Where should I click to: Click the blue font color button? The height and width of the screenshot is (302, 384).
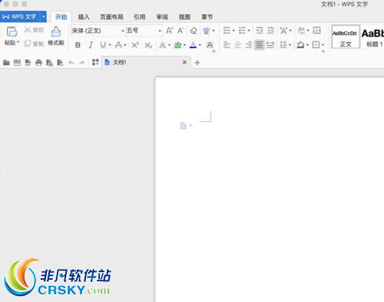(x=193, y=45)
